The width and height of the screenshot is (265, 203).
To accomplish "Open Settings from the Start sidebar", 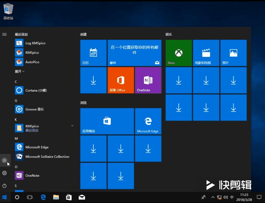I will pyautogui.click(x=4, y=173).
